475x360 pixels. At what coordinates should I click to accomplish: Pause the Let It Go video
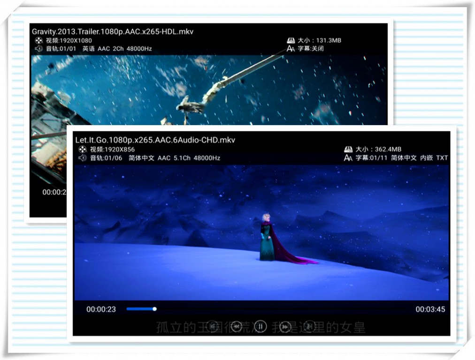tap(261, 325)
